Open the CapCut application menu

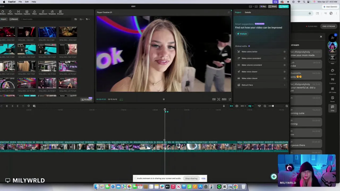point(12,2)
